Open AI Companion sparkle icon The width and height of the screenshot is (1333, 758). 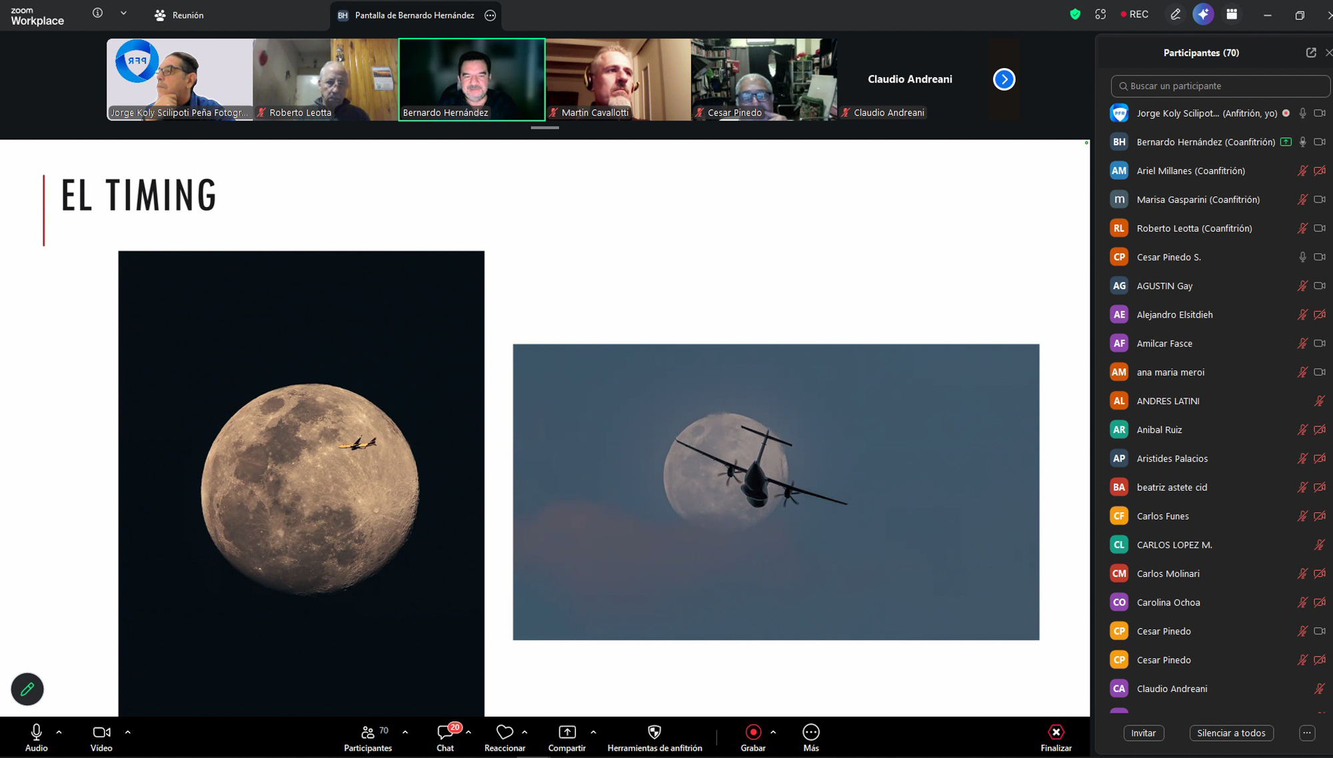(1203, 14)
